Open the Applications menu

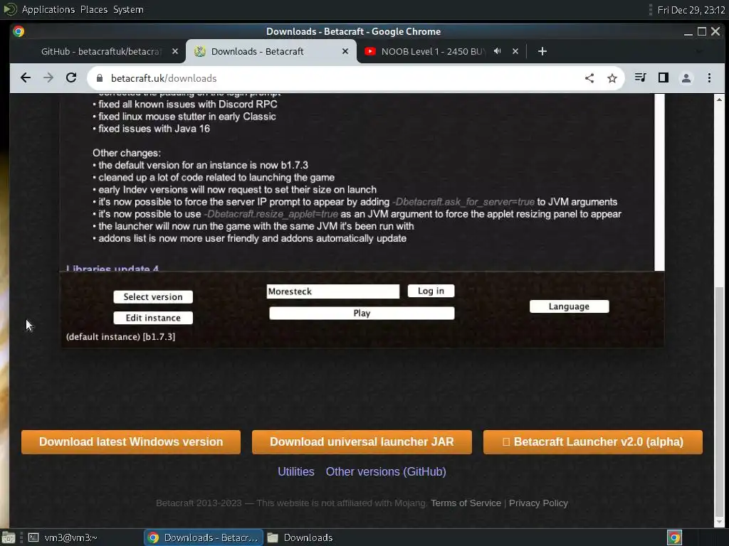point(48,9)
